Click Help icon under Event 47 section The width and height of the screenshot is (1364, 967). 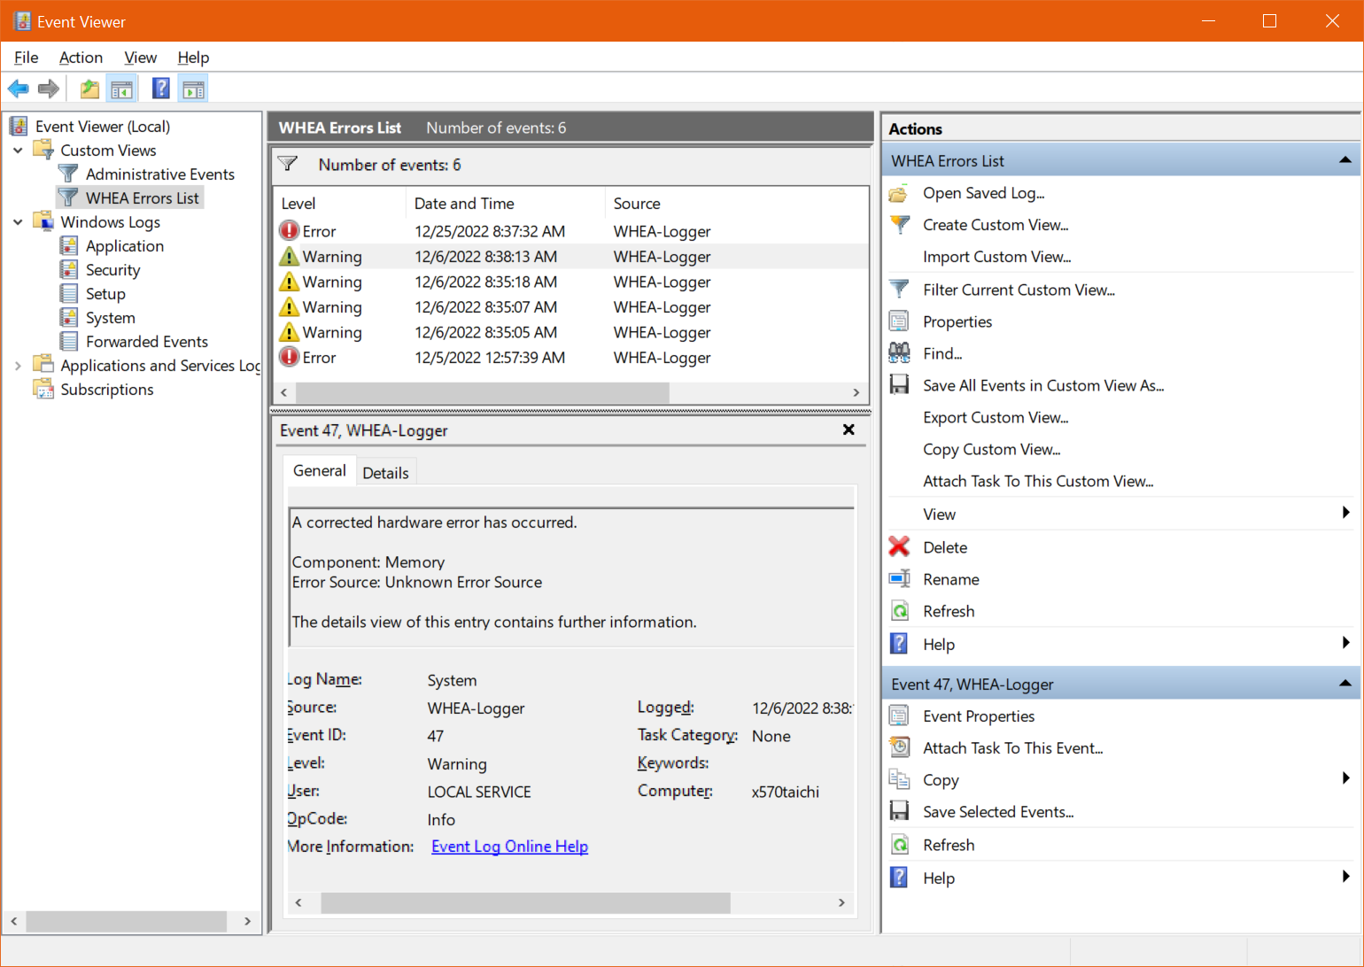tap(899, 878)
